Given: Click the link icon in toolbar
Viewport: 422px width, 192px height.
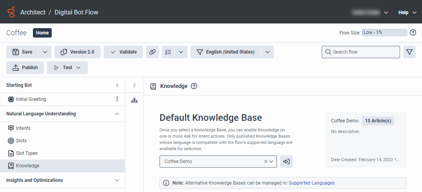Looking at the screenshot, I should pos(152,52).
